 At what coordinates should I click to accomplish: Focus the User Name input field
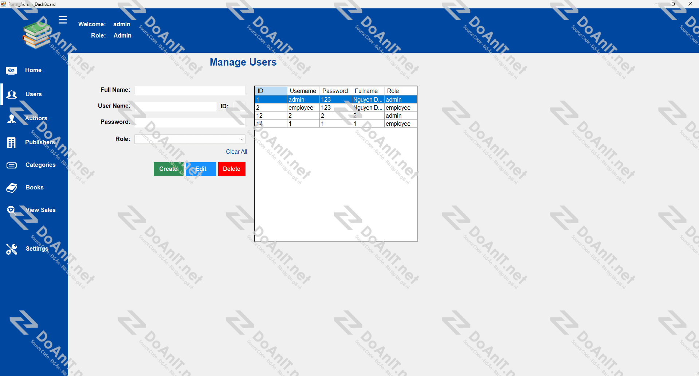[176, 106]
